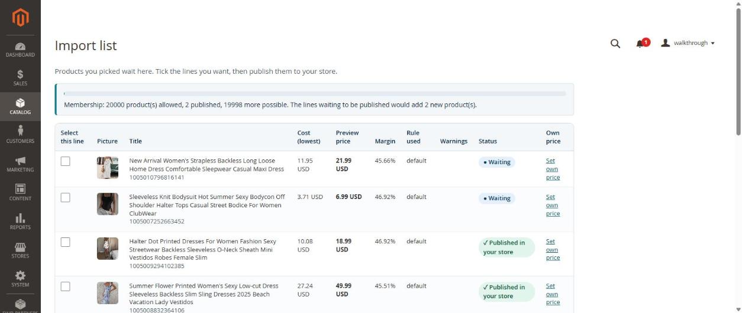742x313 pixels.
Task: Open the Find Partners sidebar item
Action: tap(20, 304)
